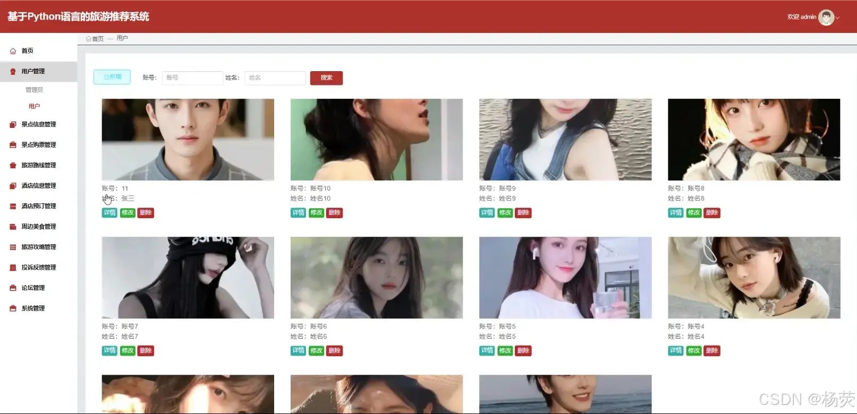The width and height of the screenshot is (857, 414).
Task: Expand 旅游攻略管理 menu
Action: click(x=38, y=247)
